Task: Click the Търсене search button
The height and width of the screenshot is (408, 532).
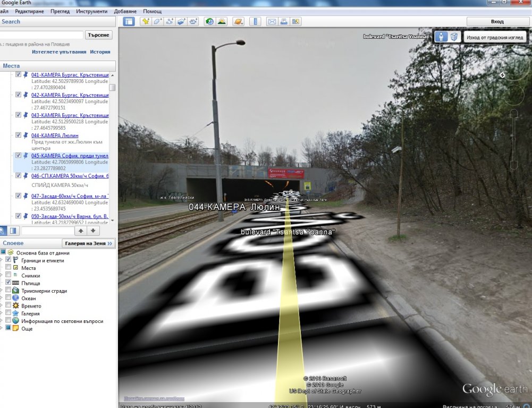Action: tap(98, 35)
